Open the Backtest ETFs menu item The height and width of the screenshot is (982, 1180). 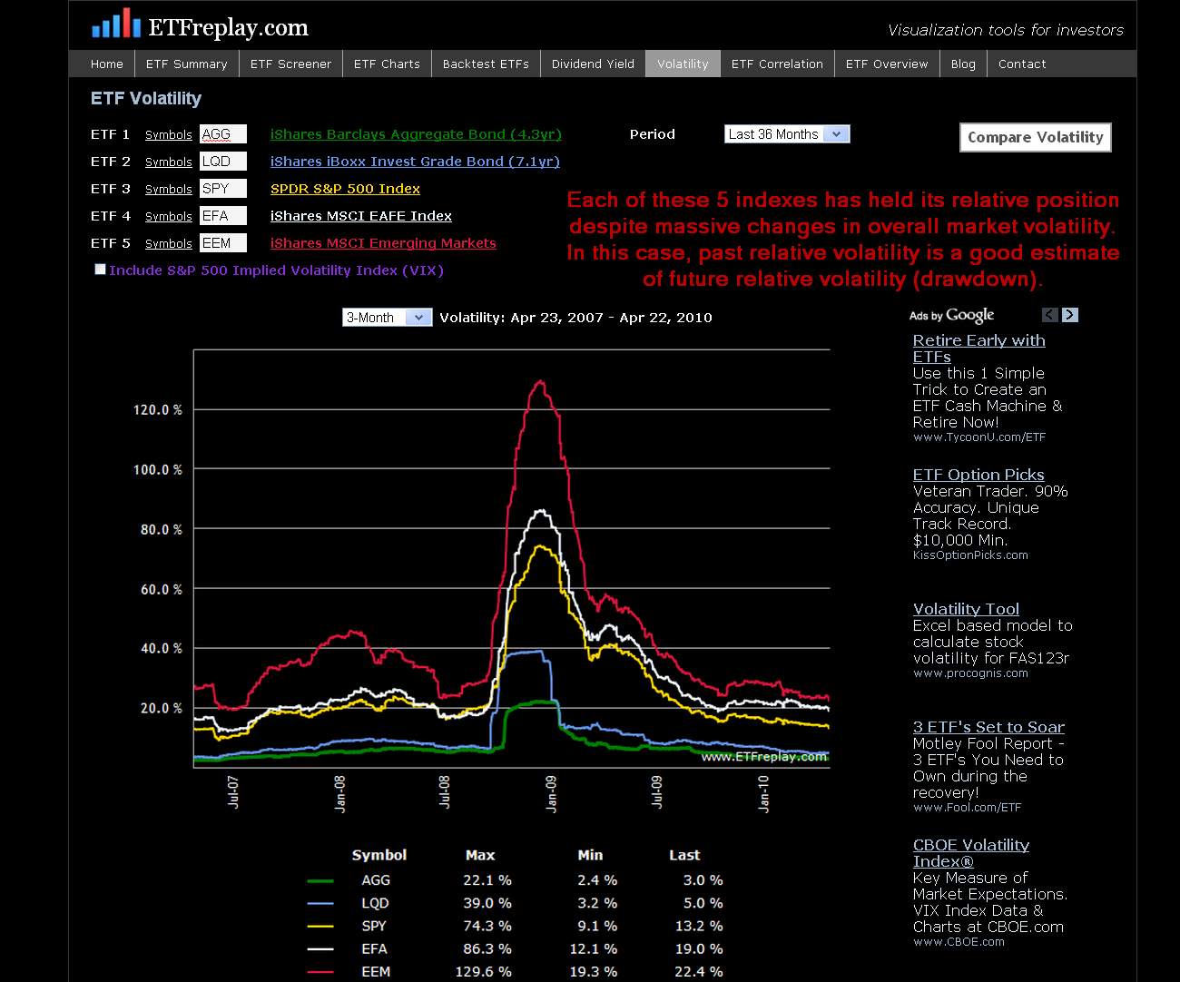click(486, 64)
